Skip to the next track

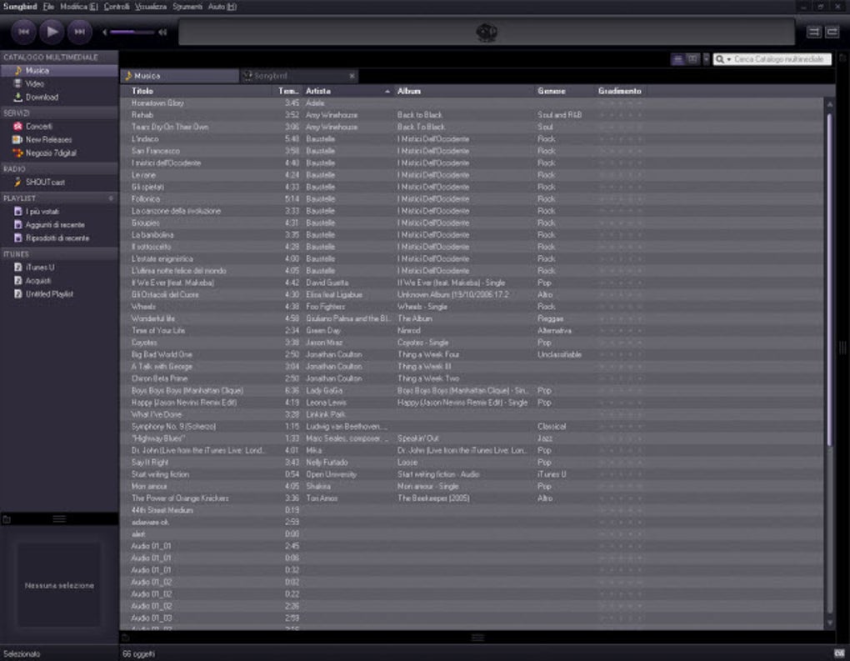click(80, 32)
